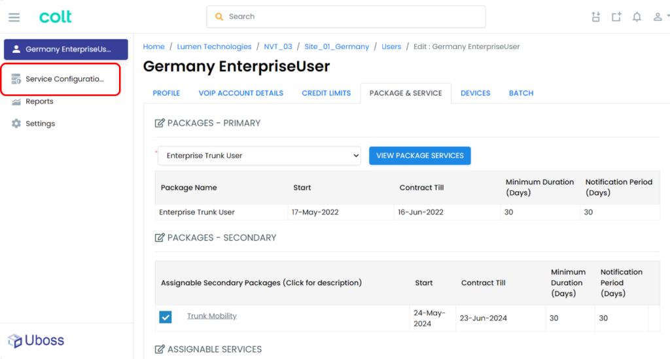The width and height of the screenshot is (670, 359).
Task: Open the Devices tab
Action: tap(475, 93)
